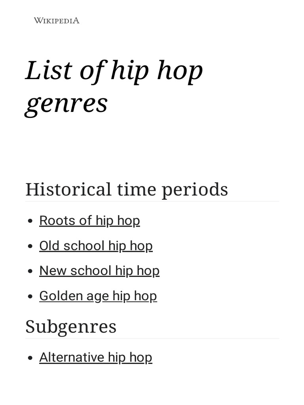Click the bullet next to Golden age hip hop
Image resolution: width=304 pixels, height=405 pixels.
pos(31,297)
